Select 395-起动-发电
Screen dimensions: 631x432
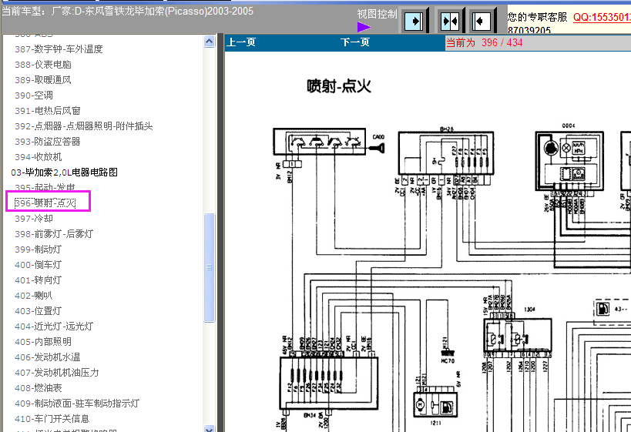[45, 187]
